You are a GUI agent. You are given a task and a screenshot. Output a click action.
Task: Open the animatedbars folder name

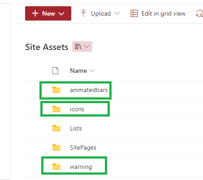click(x=89, y=90)
